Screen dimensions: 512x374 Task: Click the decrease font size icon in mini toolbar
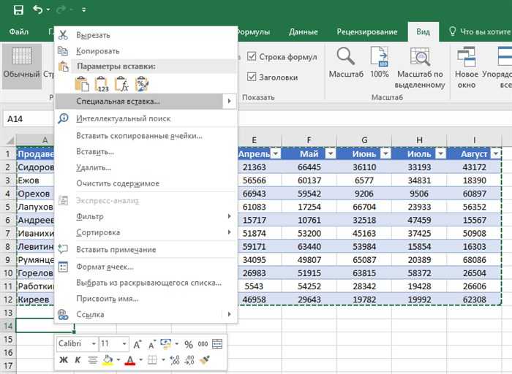coord(152,344)
